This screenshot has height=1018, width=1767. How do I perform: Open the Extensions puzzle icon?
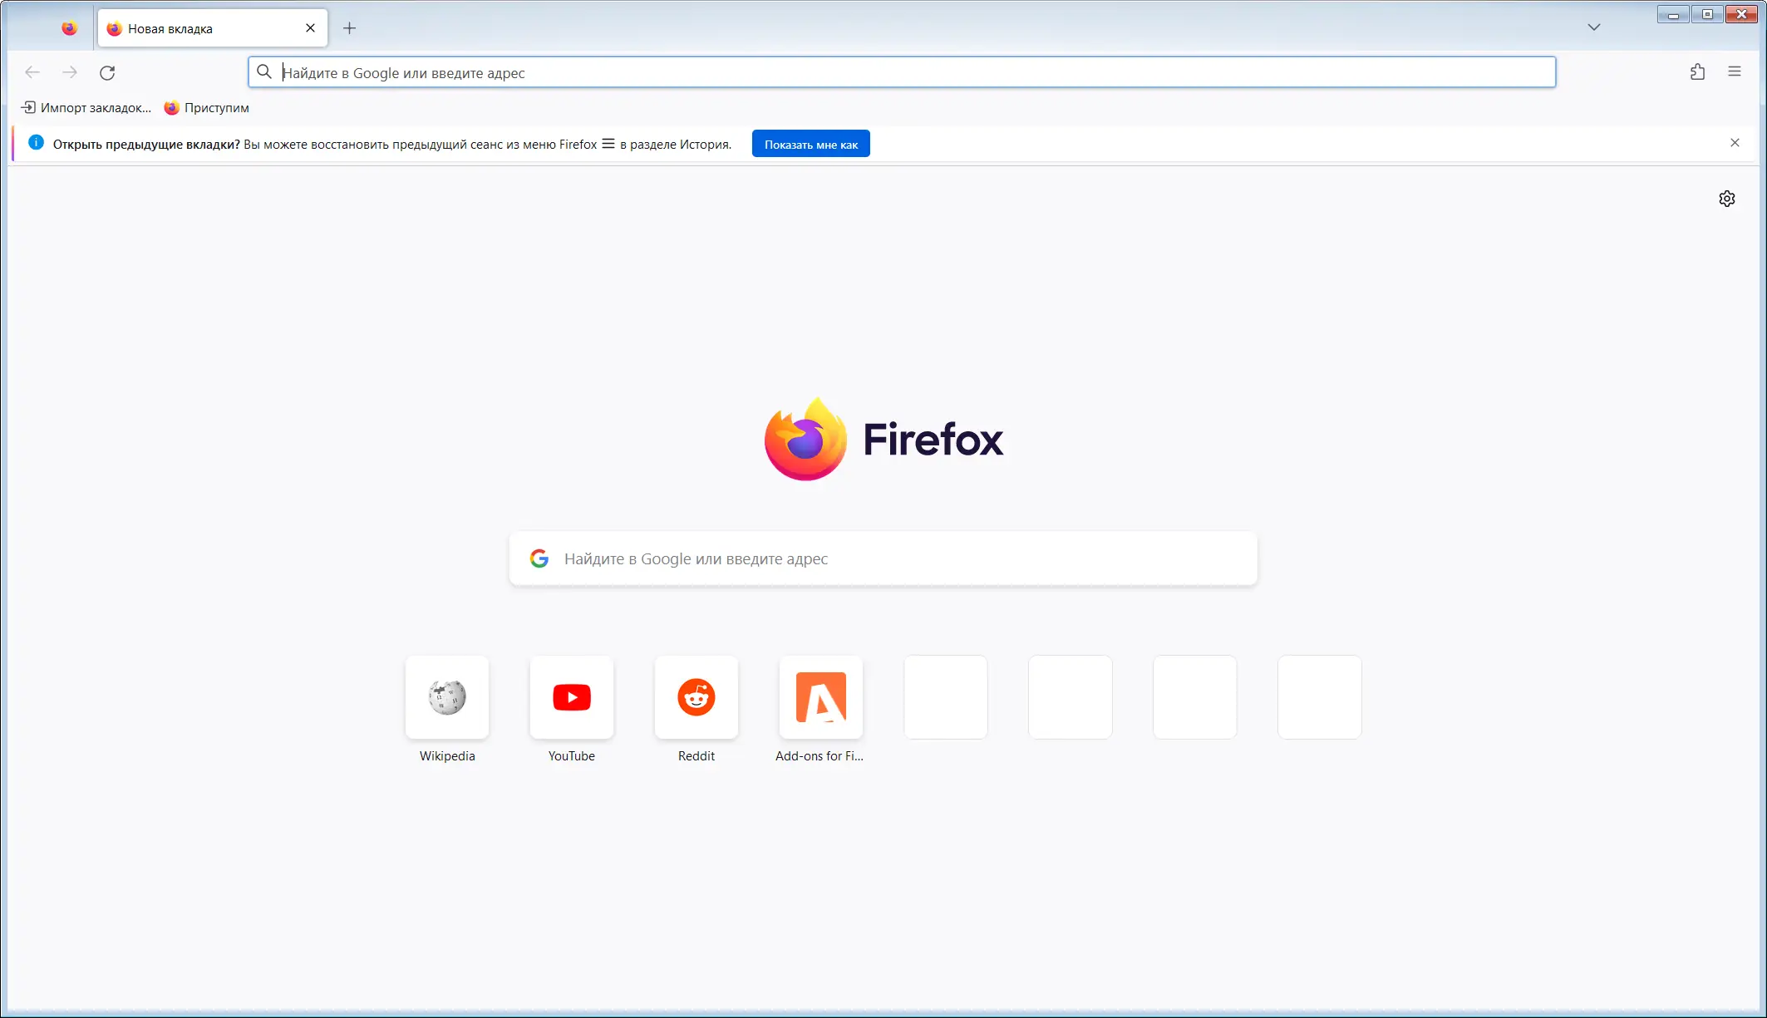1697,72
